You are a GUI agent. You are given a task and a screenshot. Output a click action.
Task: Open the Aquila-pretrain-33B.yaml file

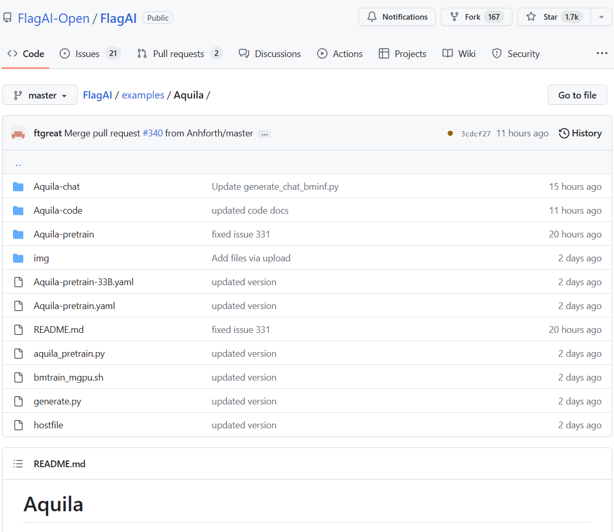click(83, 282)
